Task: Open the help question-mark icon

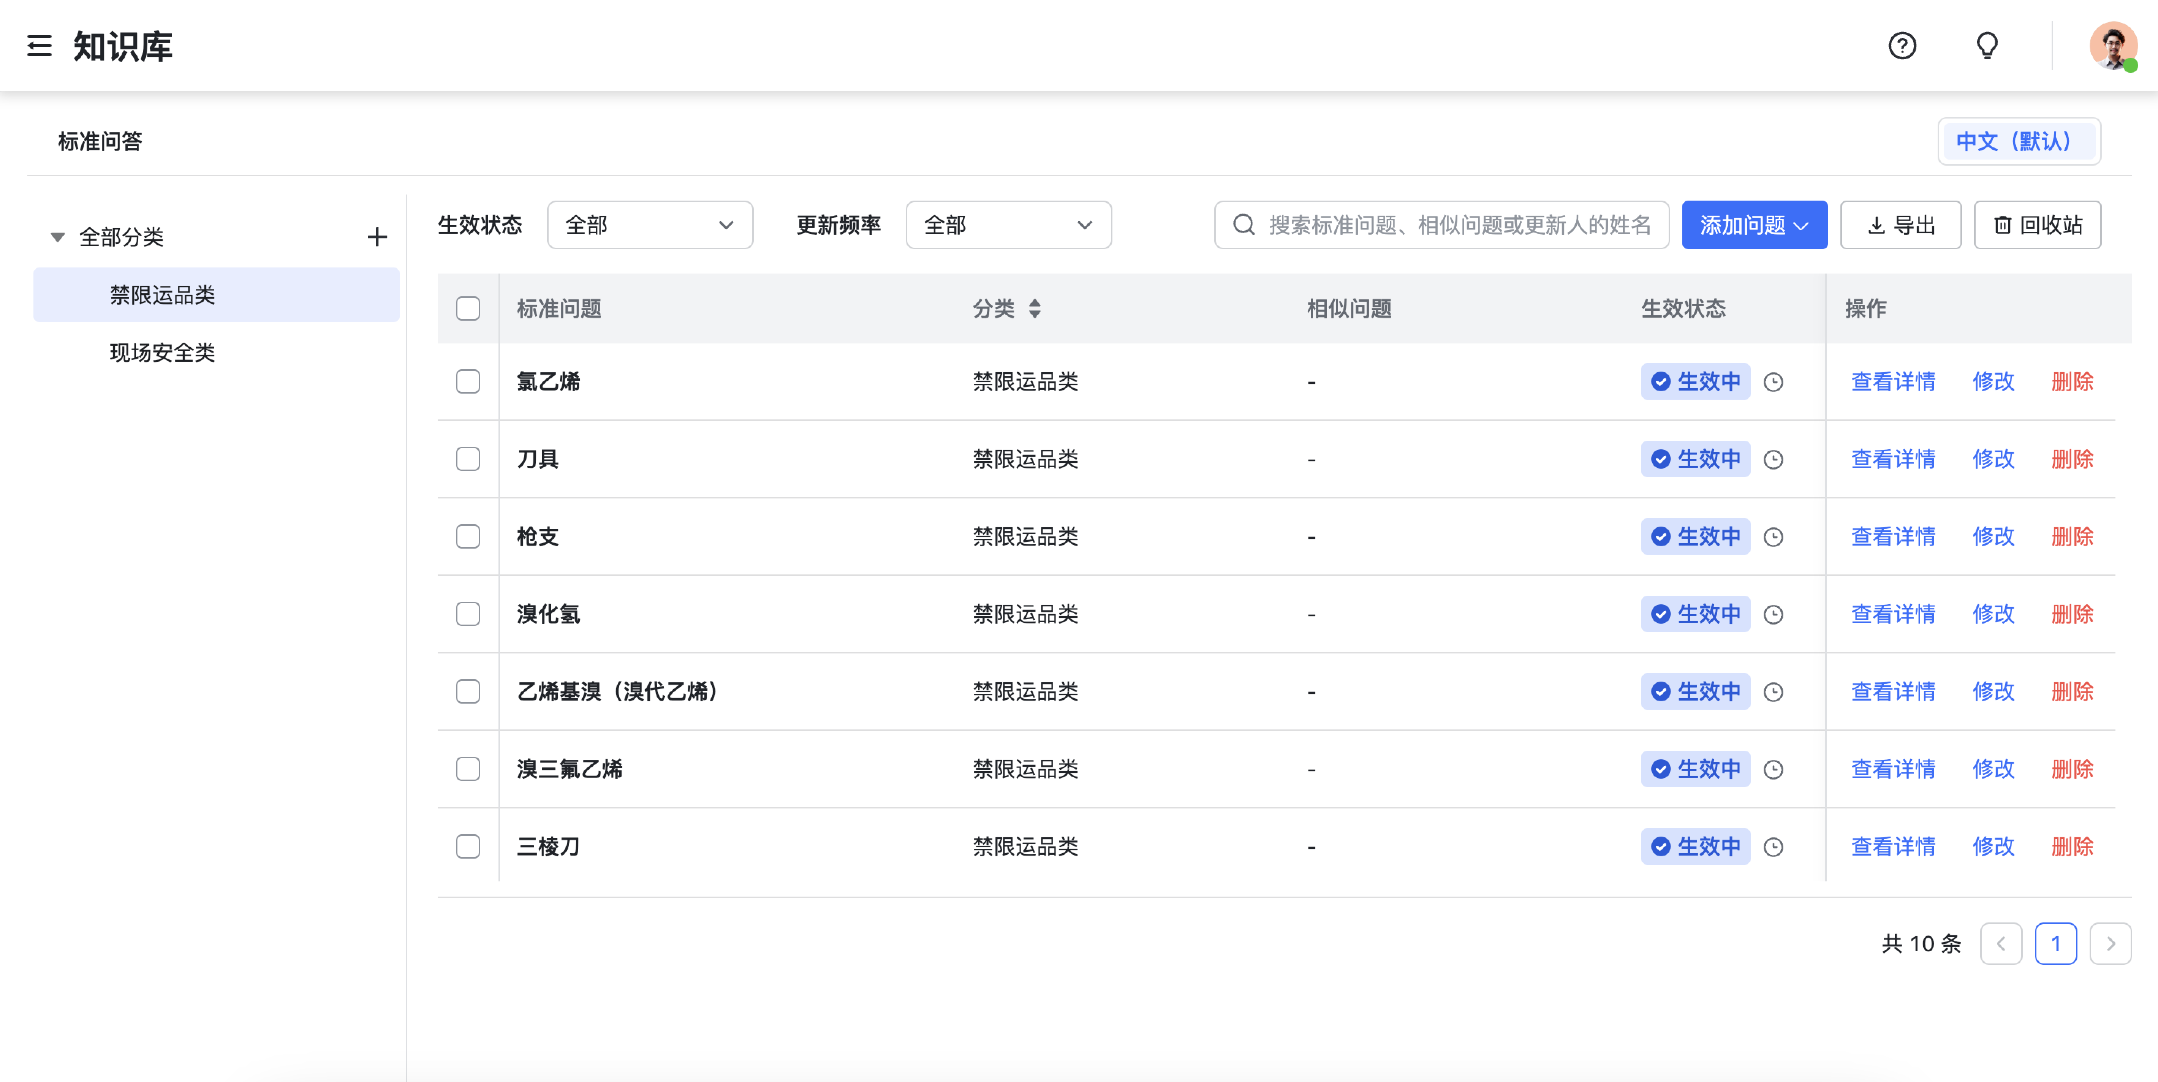Action: click(1902, 45)
